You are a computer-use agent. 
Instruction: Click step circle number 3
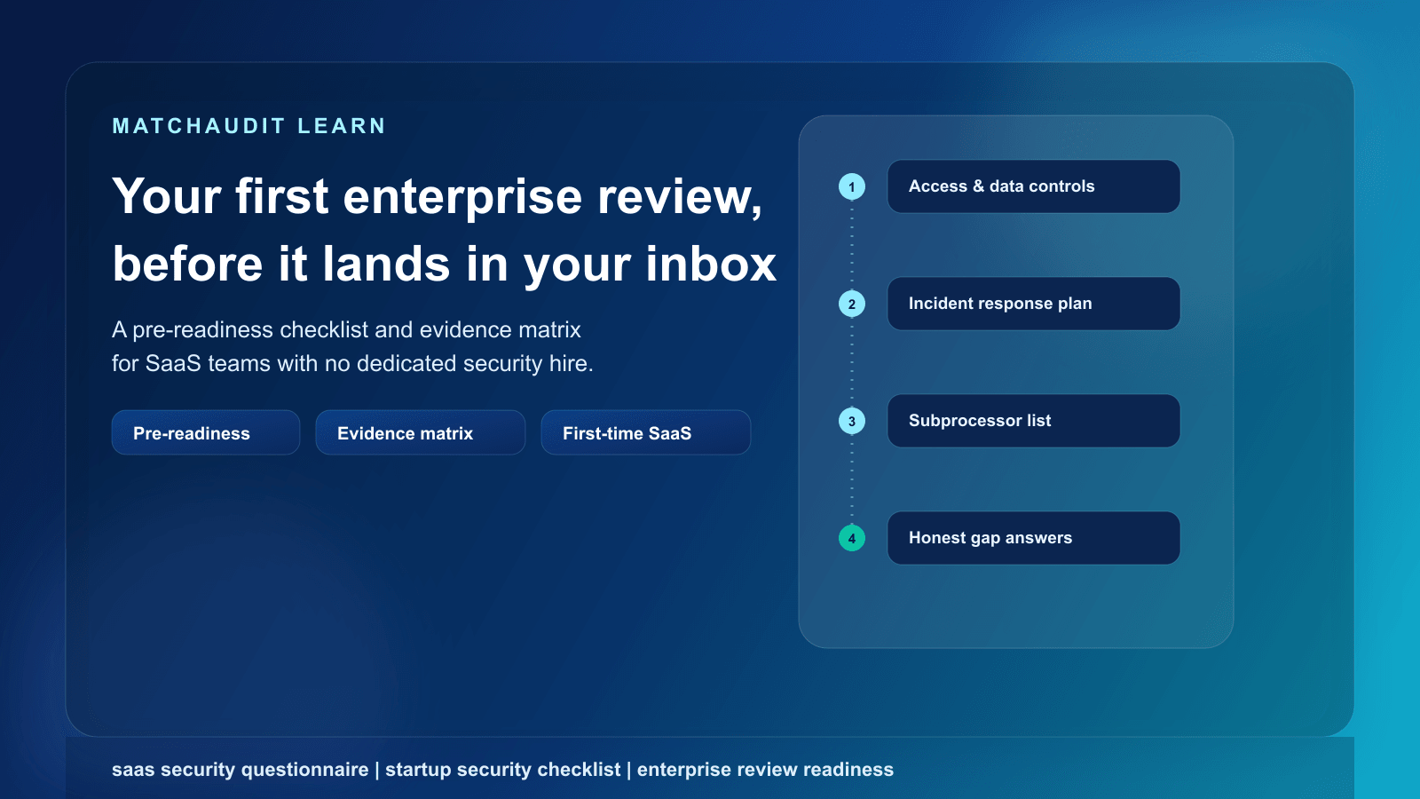(x=852, y=421)
